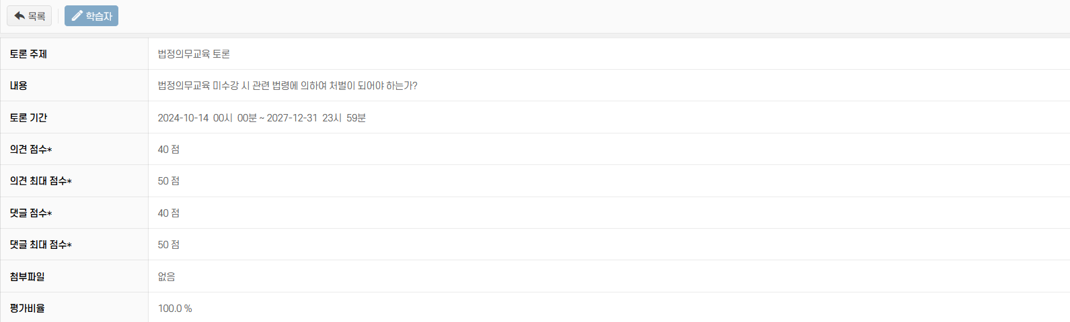Click the topic text 법정의무교육 토론
Image resolution: width=1070 pixels, height=322 pixels.
194,54
